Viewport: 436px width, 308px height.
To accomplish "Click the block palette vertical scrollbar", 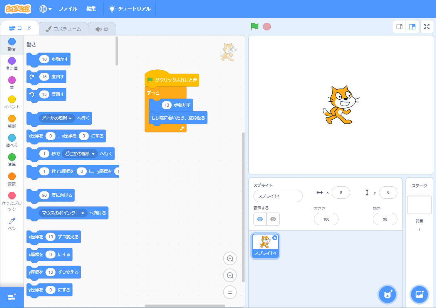I will point(117,51).
